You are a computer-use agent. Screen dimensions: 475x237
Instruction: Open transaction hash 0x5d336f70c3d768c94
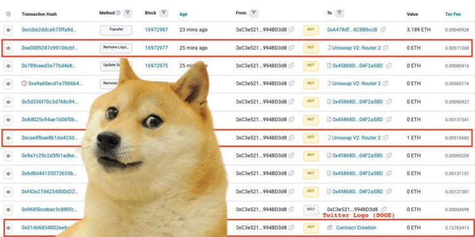tap(50, 102)
